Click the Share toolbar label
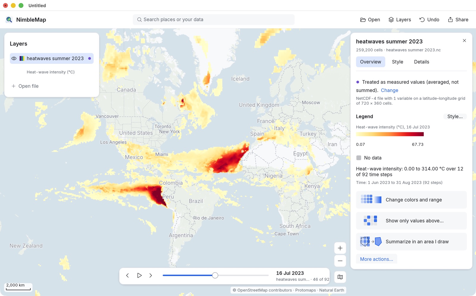 [x=462, y=20]
